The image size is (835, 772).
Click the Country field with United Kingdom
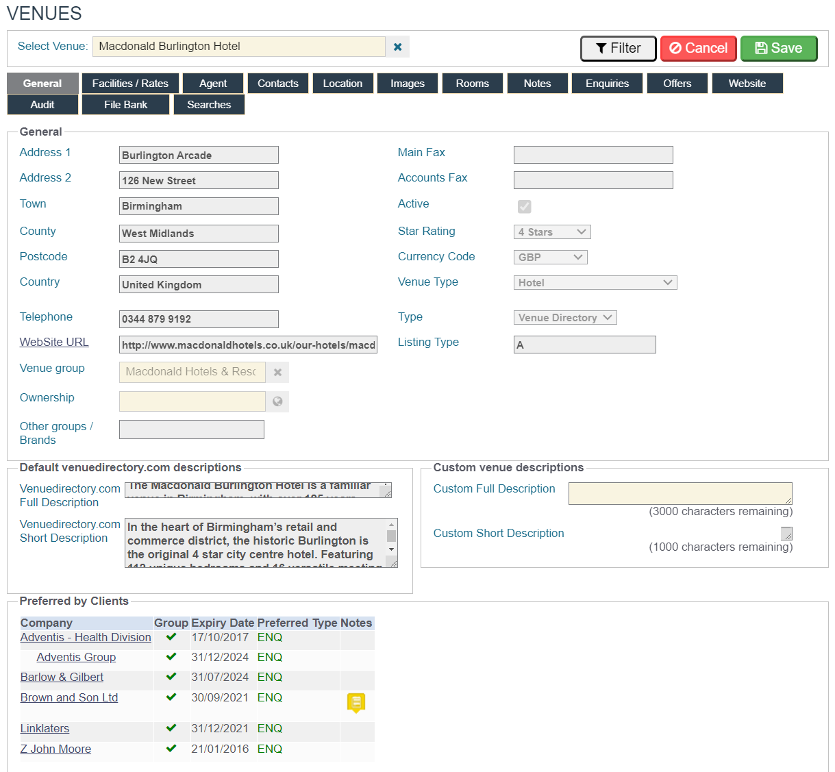coord(199,284)
